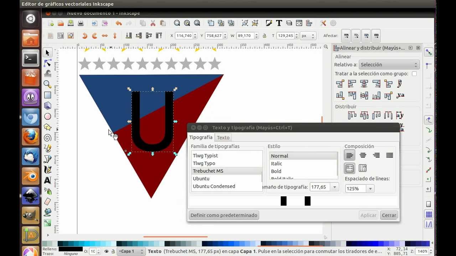
Task: Select the Bezier pen tool
Action: click(47, 159)
